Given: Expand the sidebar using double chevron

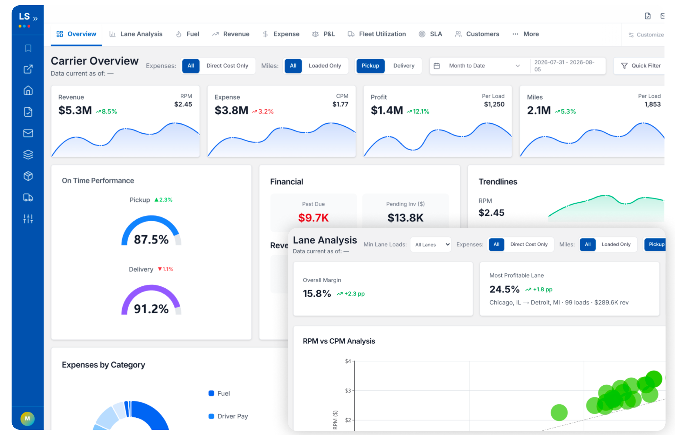Looking at the screenshot, I should (x=35, y=19).
